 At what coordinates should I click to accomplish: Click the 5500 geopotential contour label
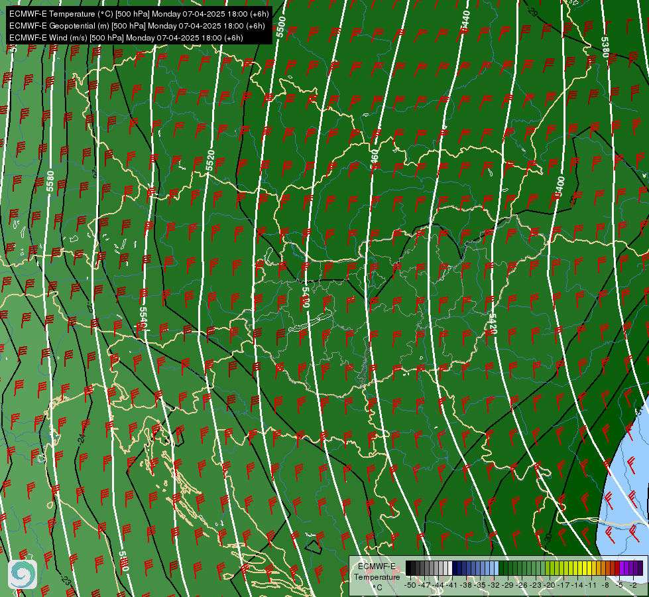click(281, 27)
